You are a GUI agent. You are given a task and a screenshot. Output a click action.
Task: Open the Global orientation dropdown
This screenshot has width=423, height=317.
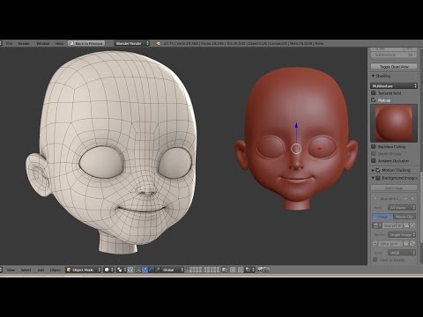(x=173, y=269)
